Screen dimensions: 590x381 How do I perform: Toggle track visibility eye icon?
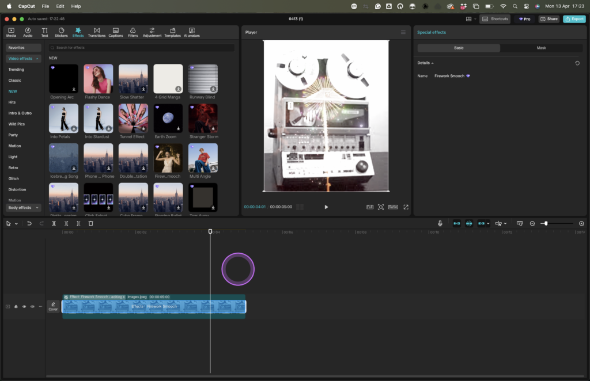[24, 307]
